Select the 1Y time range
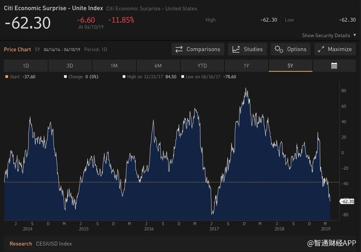Image resolution: width=361 pixels, height=252 pixels. click(246, 66)
